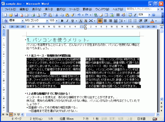Click in the question input box
This screenshot has height=122, width=165.
click(142, 9)
